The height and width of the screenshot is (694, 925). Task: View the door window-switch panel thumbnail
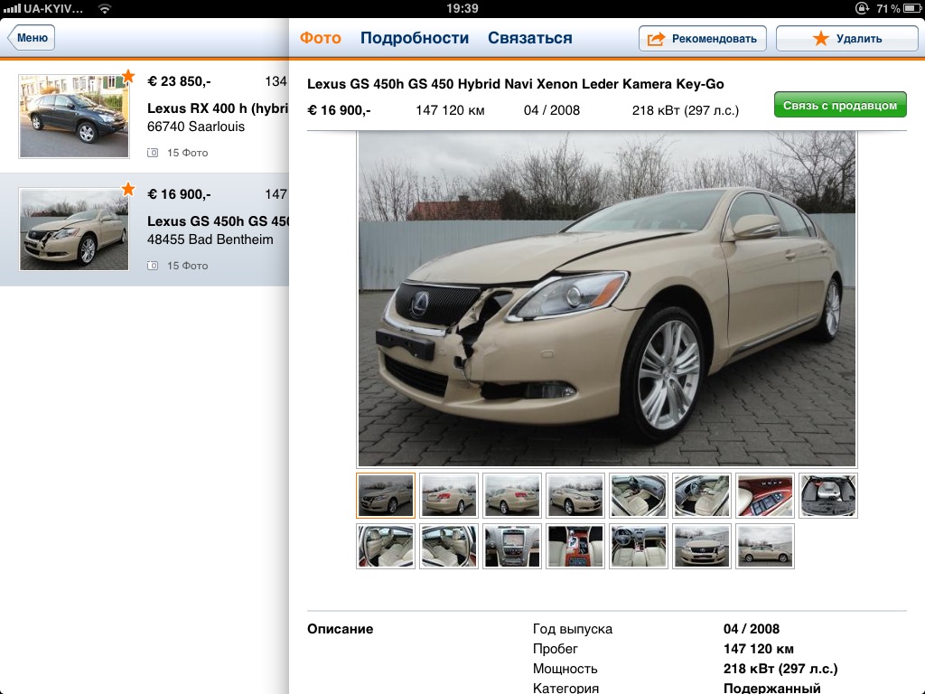765,495
